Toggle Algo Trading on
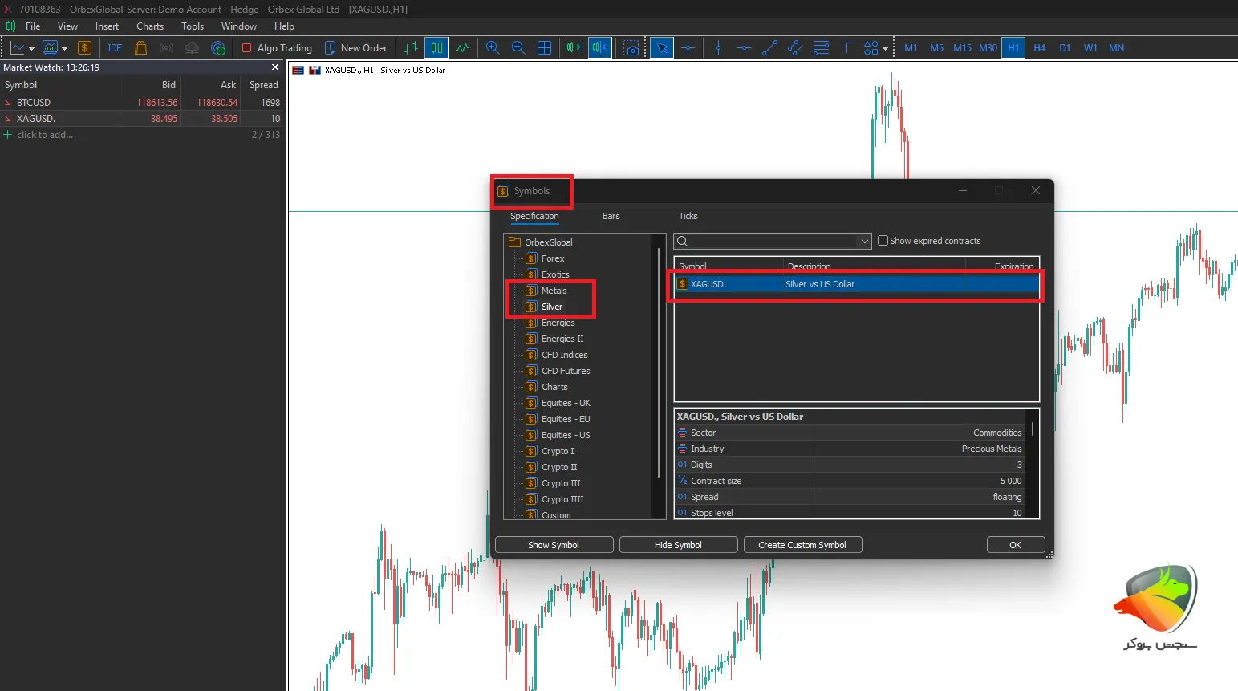1238x691 pixels. click(x=277, y=48)
